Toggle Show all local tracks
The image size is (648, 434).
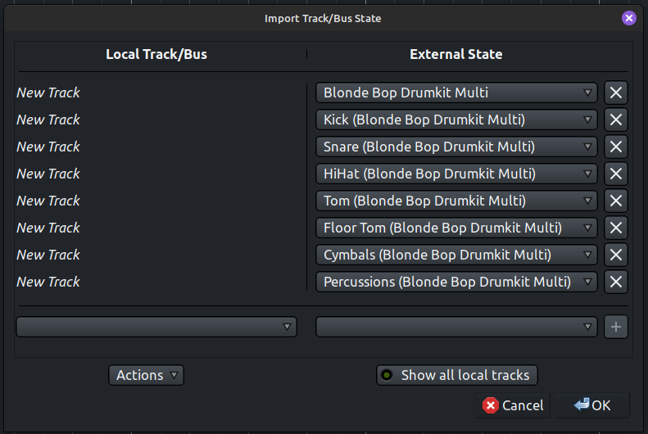[x=457, y=375]
